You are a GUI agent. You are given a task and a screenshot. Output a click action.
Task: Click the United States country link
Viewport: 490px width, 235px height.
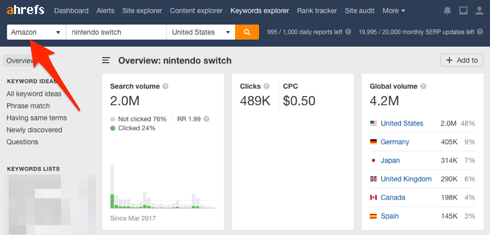(x=402, y=123)
